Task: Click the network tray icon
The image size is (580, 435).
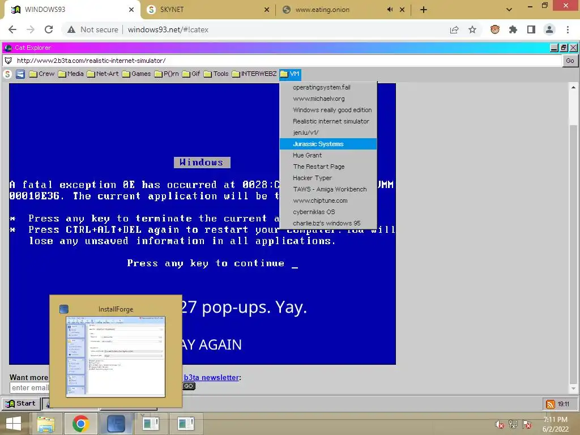Action: [x=513, y=424]
